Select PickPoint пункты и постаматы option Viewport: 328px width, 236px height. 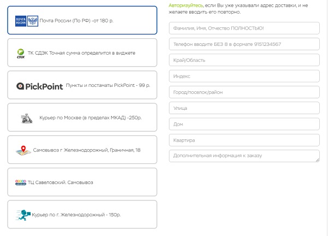click(x=82, y=85)
